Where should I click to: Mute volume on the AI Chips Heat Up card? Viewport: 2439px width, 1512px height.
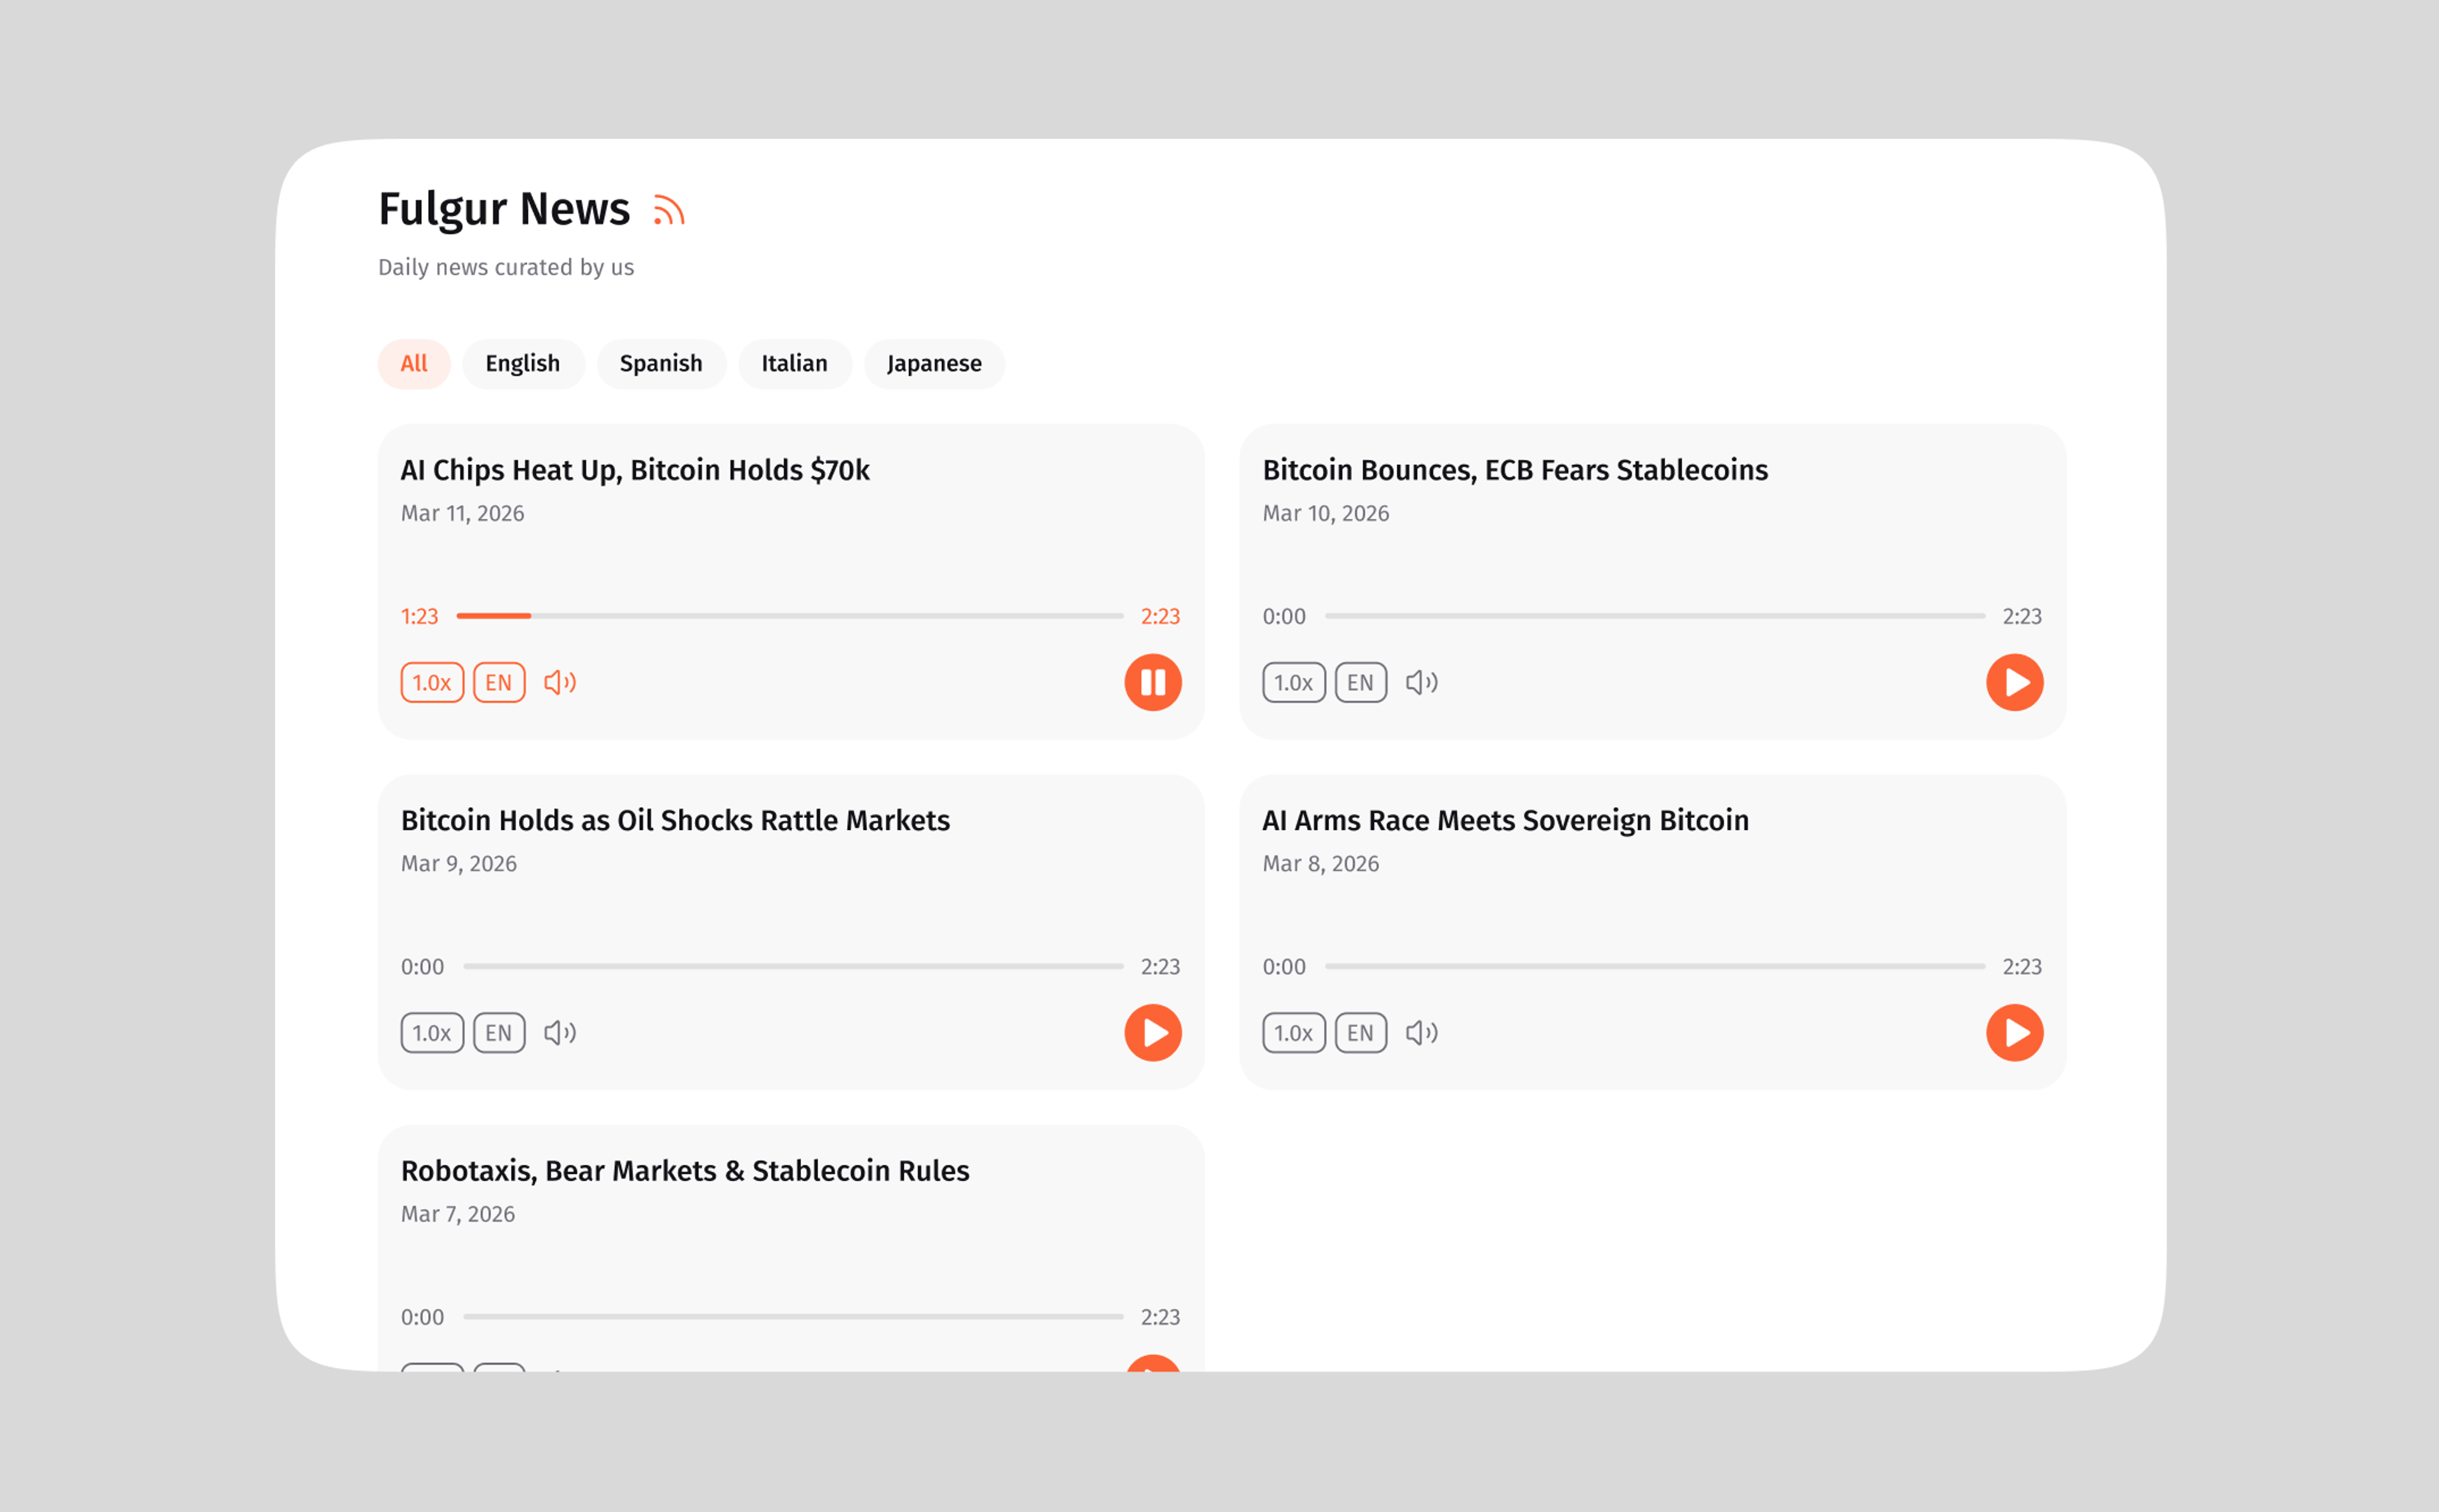[560, 682]
